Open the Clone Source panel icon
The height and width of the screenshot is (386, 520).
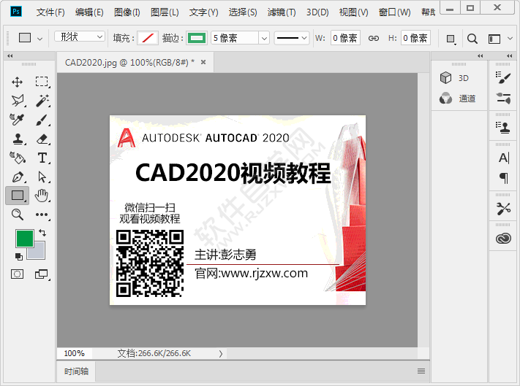(503, 128)
